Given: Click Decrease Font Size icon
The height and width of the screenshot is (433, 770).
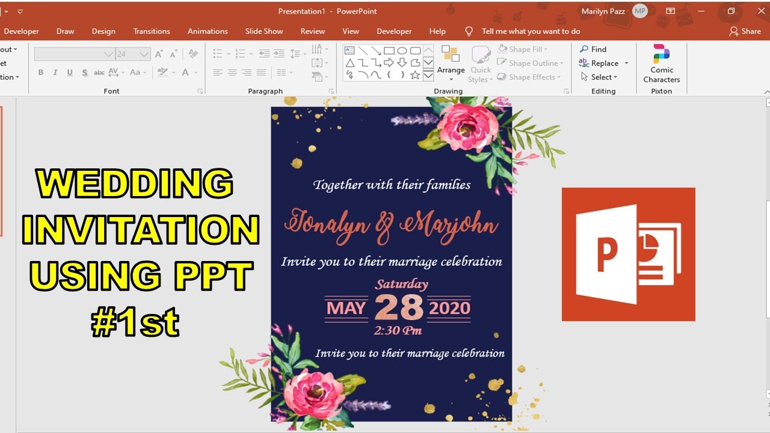Looking at the screenshot, I should pos(173,54).
